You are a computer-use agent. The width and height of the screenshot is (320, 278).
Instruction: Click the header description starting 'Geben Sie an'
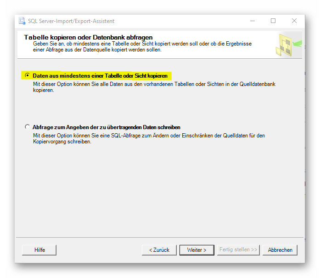[142, 46]
